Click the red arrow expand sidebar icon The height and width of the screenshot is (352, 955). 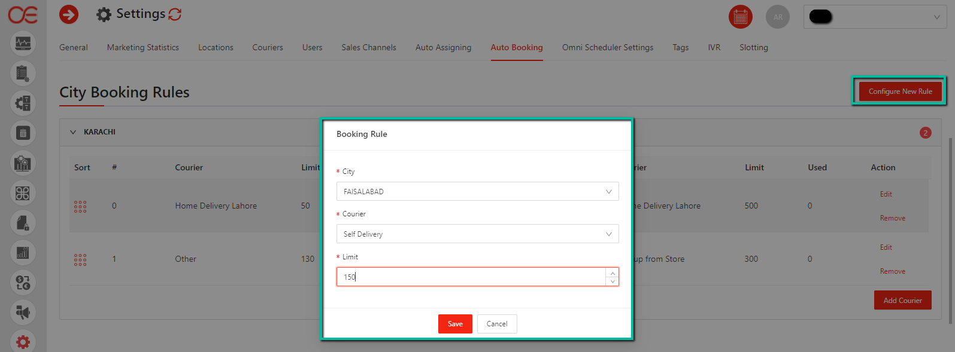[69, 14]
